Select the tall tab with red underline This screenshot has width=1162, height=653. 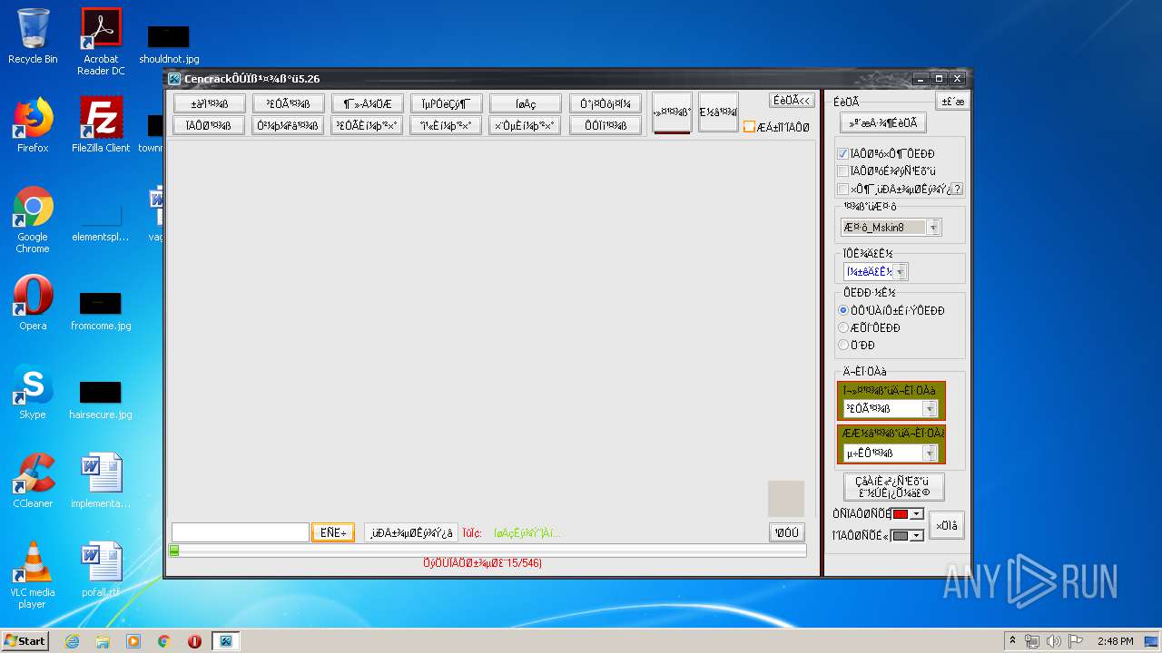(x=672, y=112)
